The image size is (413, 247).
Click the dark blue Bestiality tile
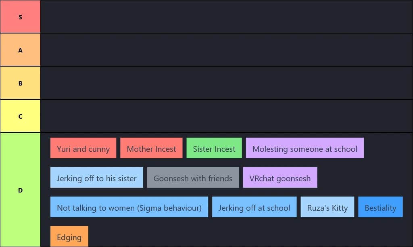click(x=380, y=207)
